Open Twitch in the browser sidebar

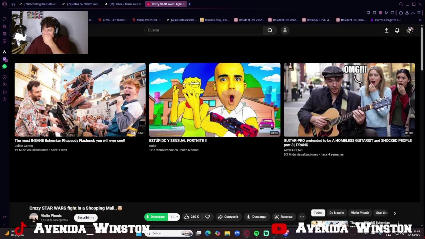tap(4, 59)
